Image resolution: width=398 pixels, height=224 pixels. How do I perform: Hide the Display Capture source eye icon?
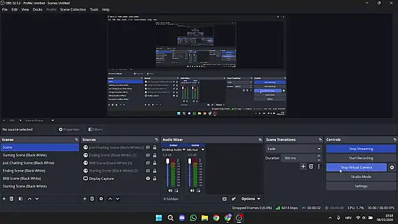[148, 179]
